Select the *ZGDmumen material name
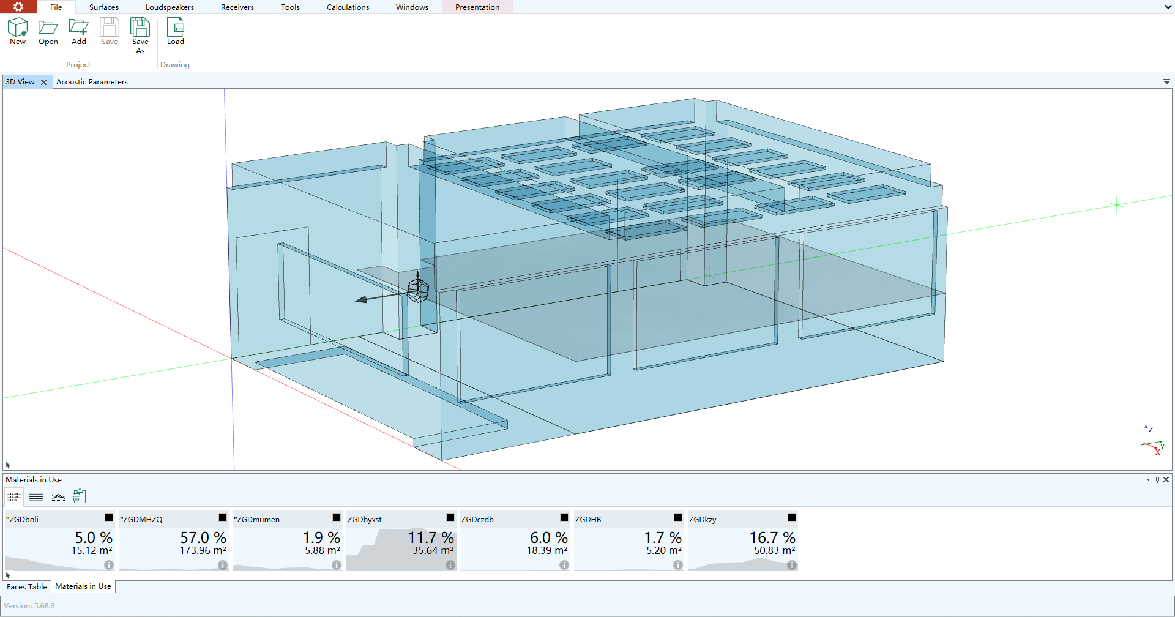Viewport: 1175px width, 617px height. tap(256, 519)
